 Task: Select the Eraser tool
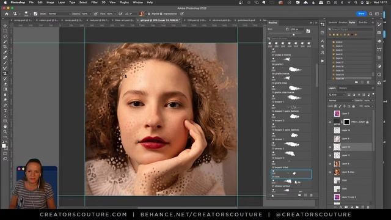[5, 84]
